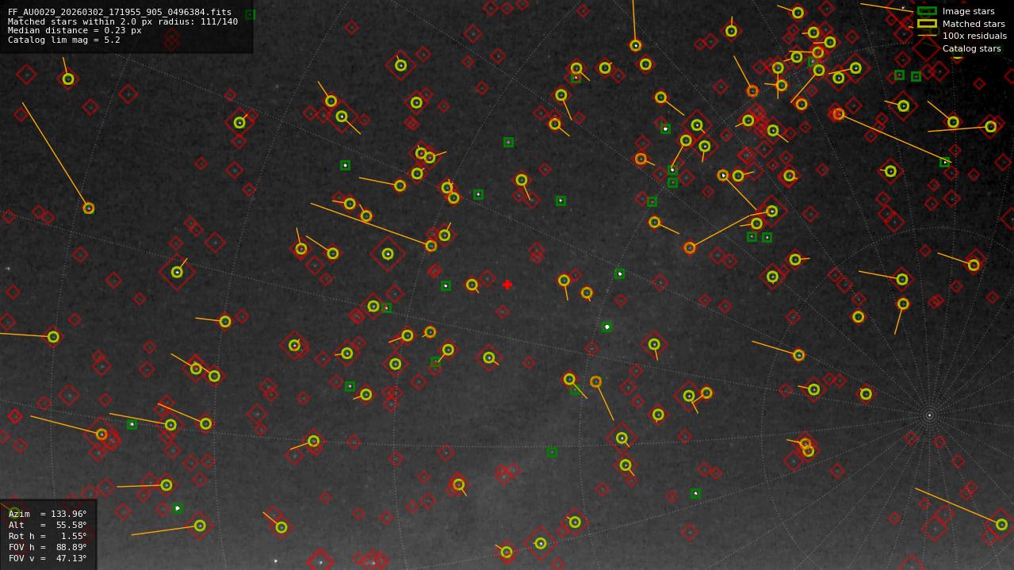Click the FITS filename FF_AU0029_20260302_171955_905_0496384.fits

[120, 13]
